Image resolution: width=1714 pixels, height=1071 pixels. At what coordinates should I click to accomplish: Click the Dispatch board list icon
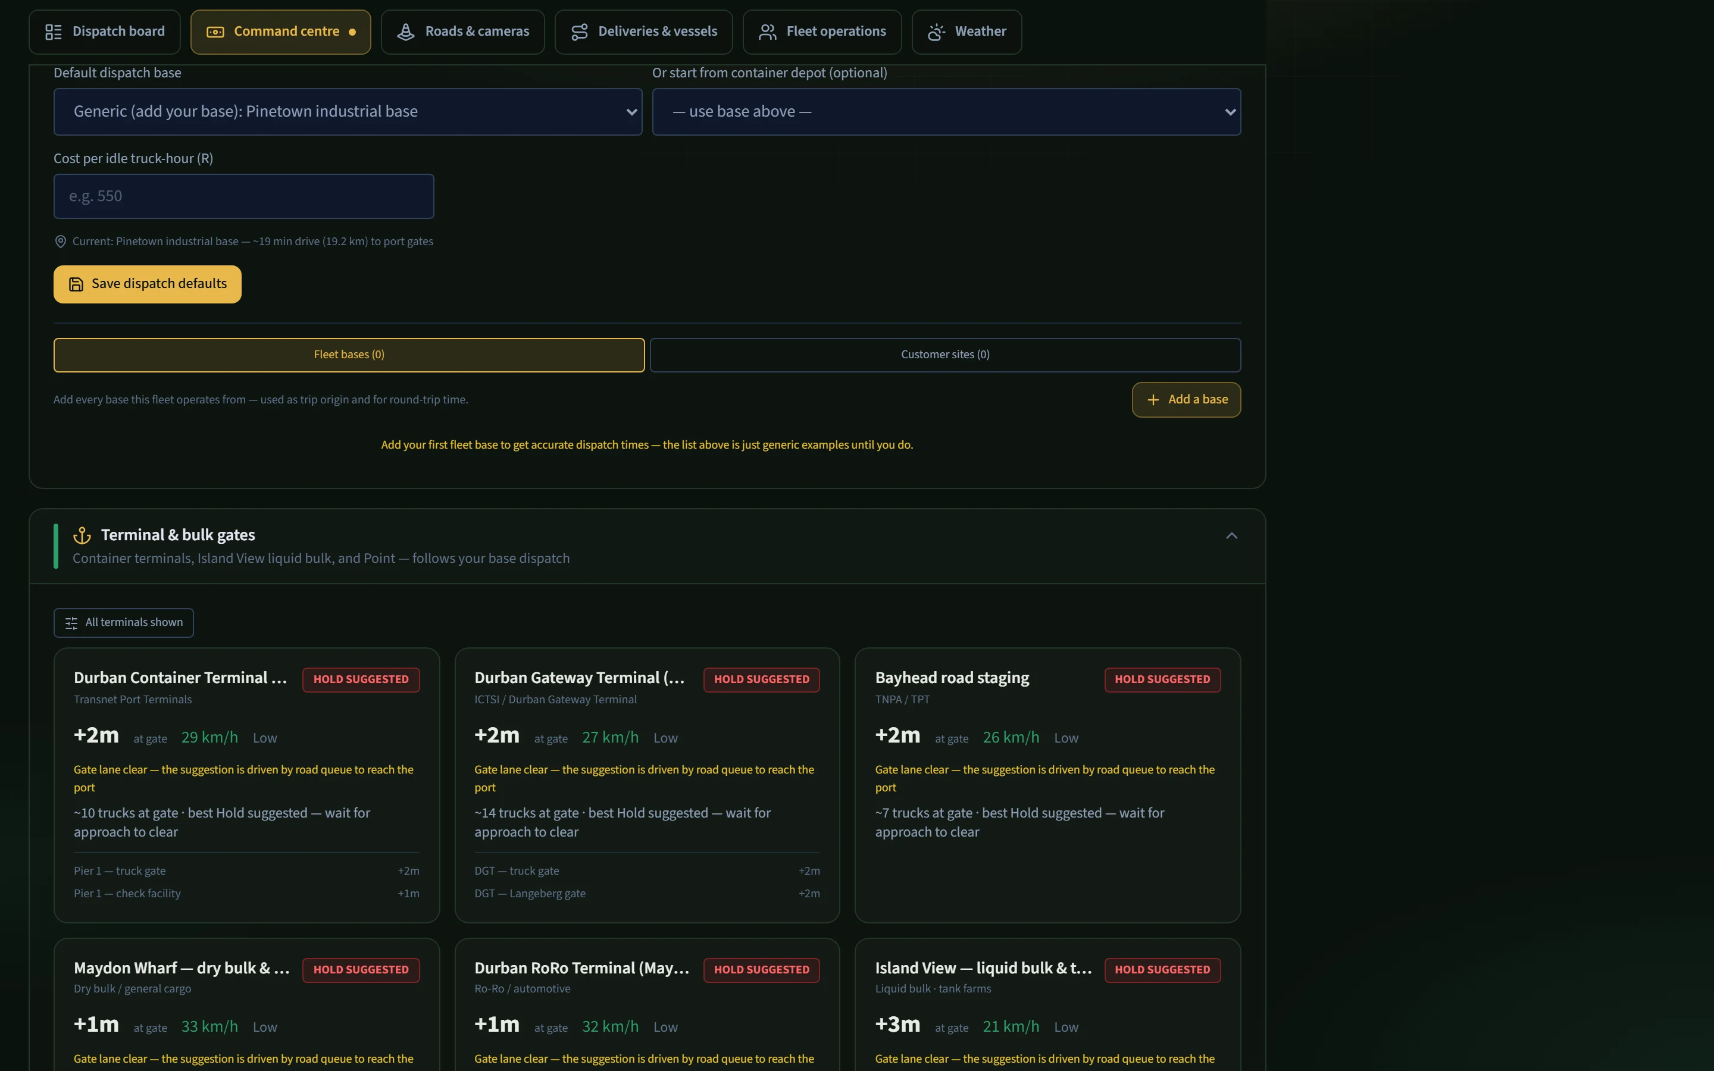(53, 32)
